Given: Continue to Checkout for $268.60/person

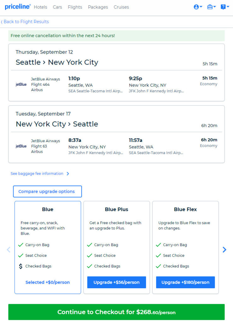Looking at the screenshot, I should pos(117,312).
